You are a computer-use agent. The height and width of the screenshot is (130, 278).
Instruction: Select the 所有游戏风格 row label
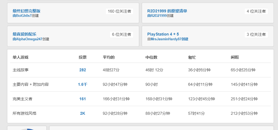[x=25, y=113]
